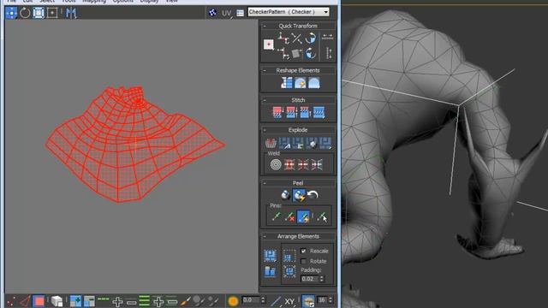Viewport: 548px width, 308px height.
Task: Toggle the checker map display icon
Action: click(212, 13)
